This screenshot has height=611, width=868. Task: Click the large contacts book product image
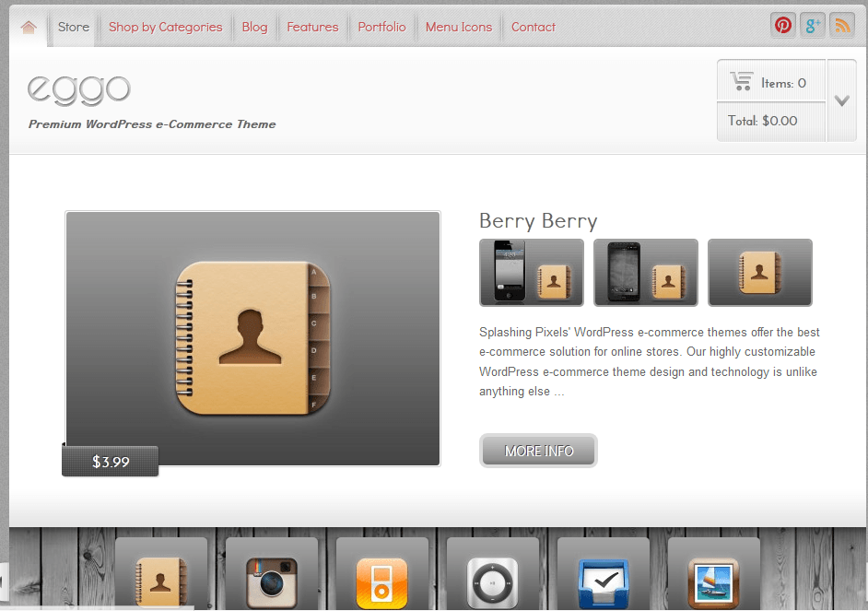(x=253, y=338)
